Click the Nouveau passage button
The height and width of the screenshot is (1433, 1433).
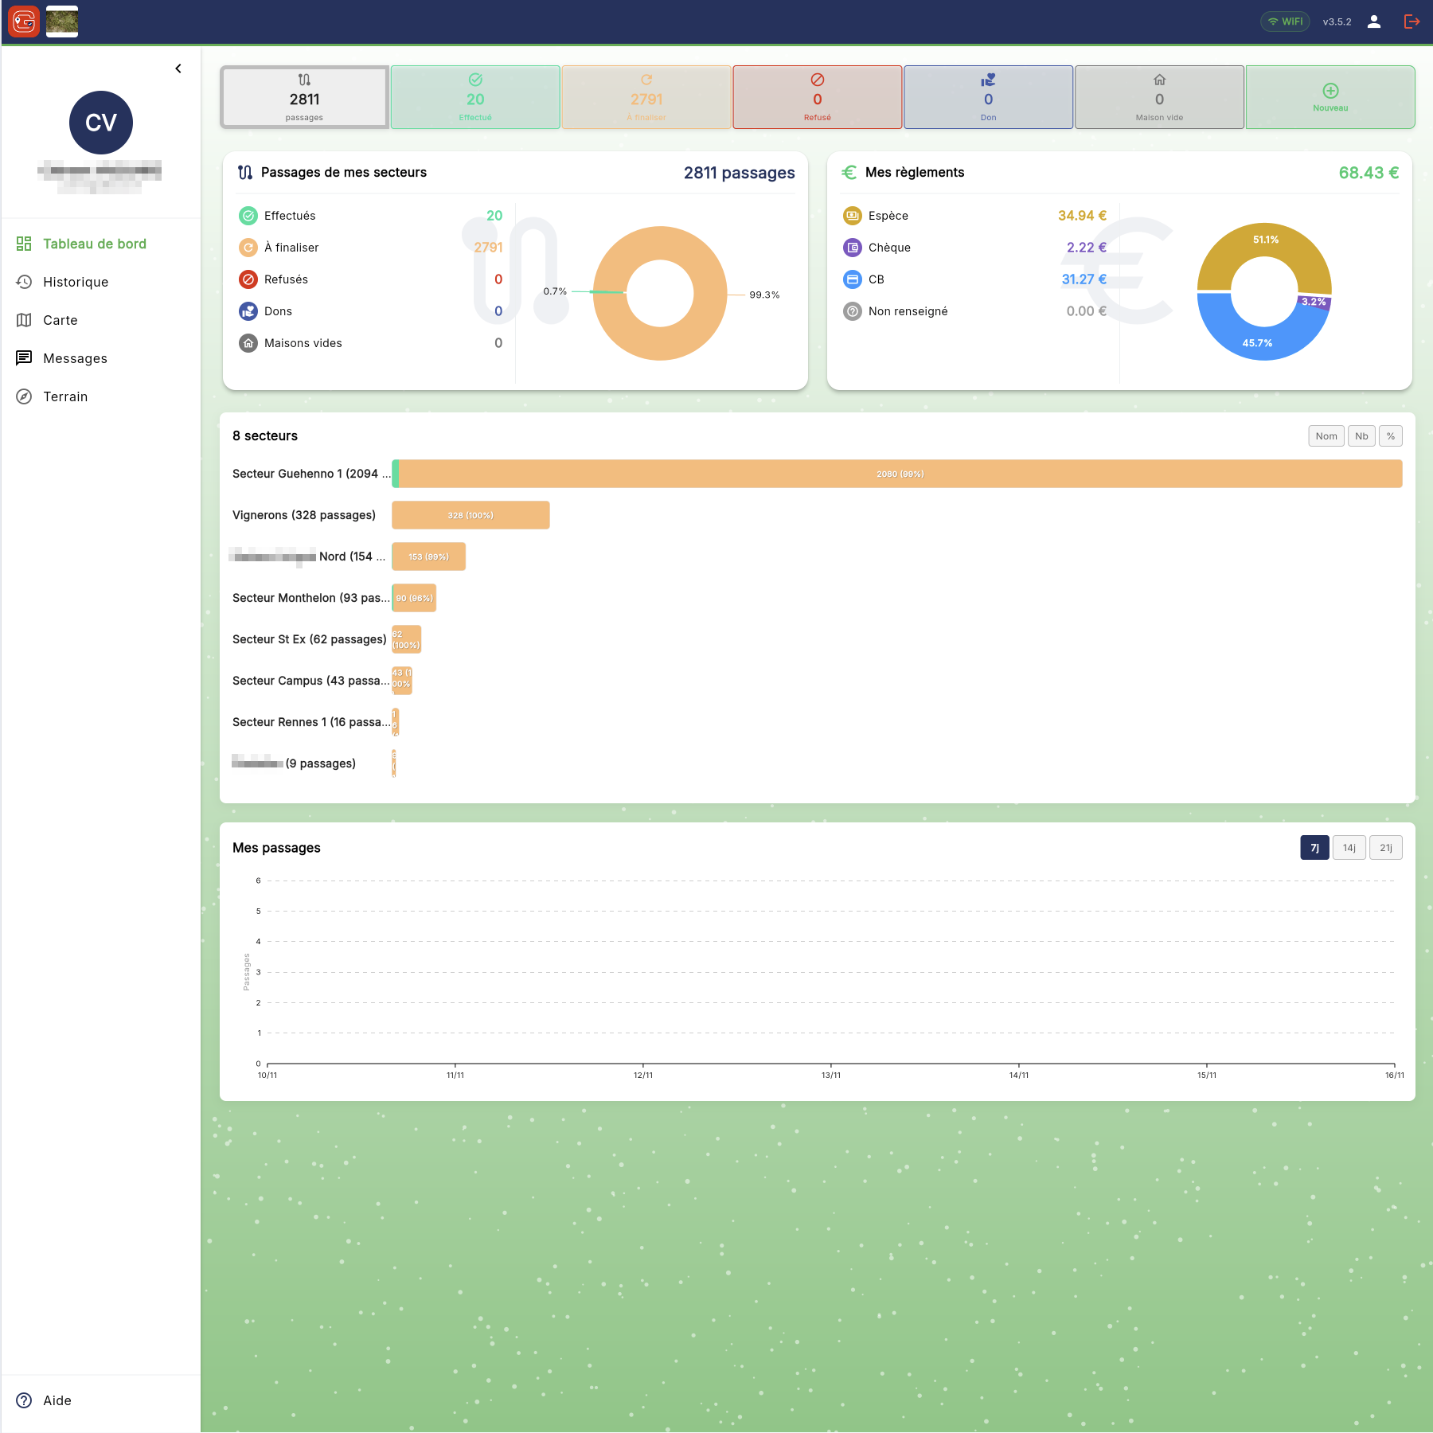coord(1330,97)
